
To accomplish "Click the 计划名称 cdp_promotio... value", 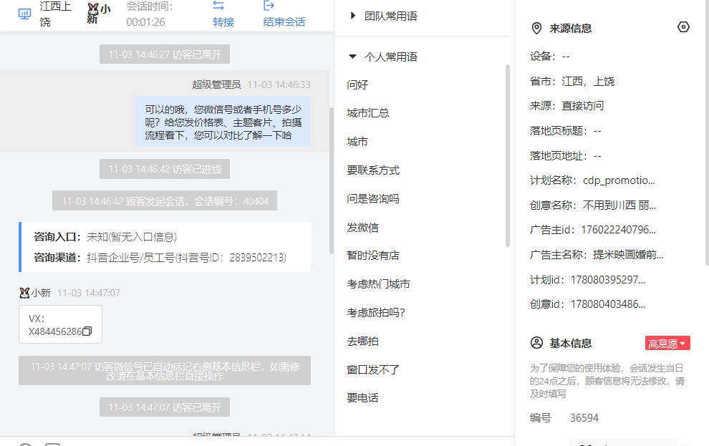I will 619,180.
